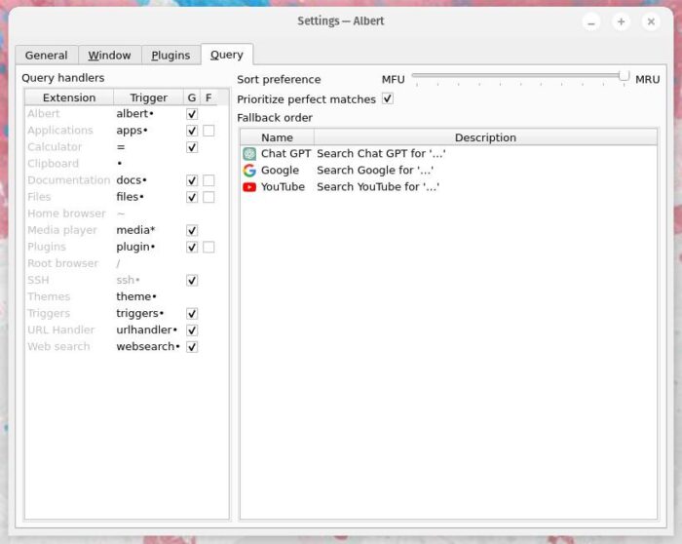This screenshot has height=544, width=682.
Task: Uncheck the G checkbox for SSH
Action: click(192, 280)
